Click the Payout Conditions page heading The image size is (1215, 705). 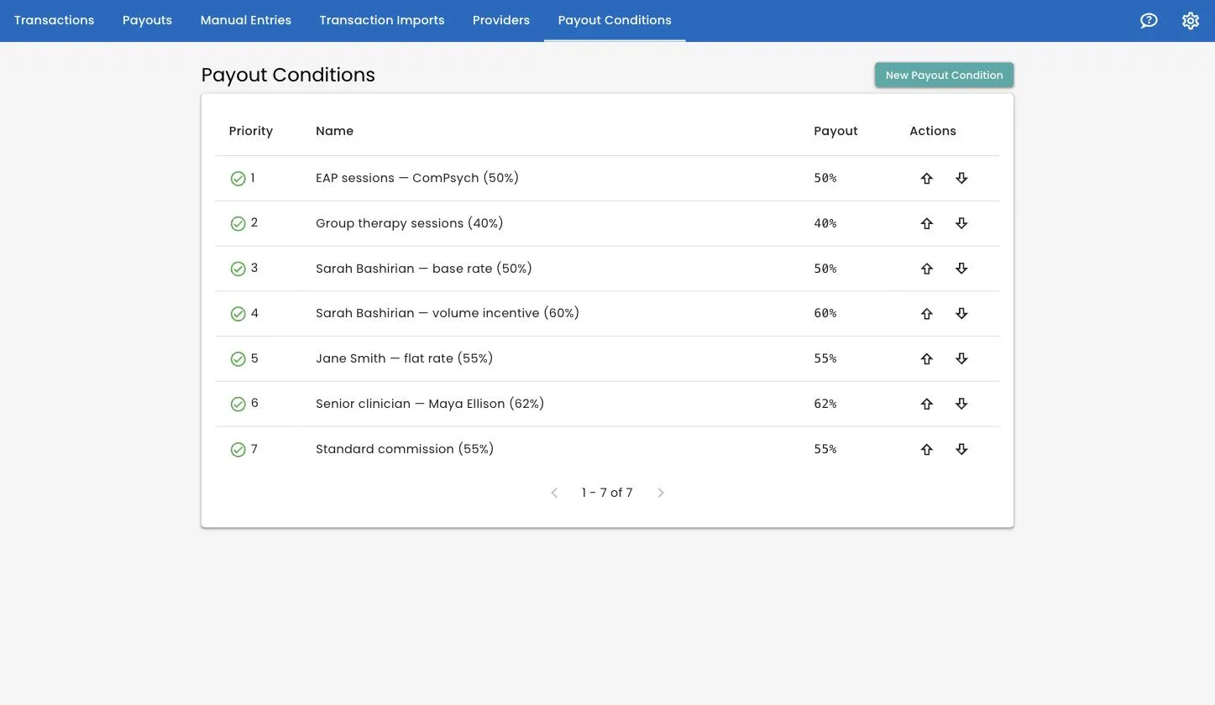[288, 75]
